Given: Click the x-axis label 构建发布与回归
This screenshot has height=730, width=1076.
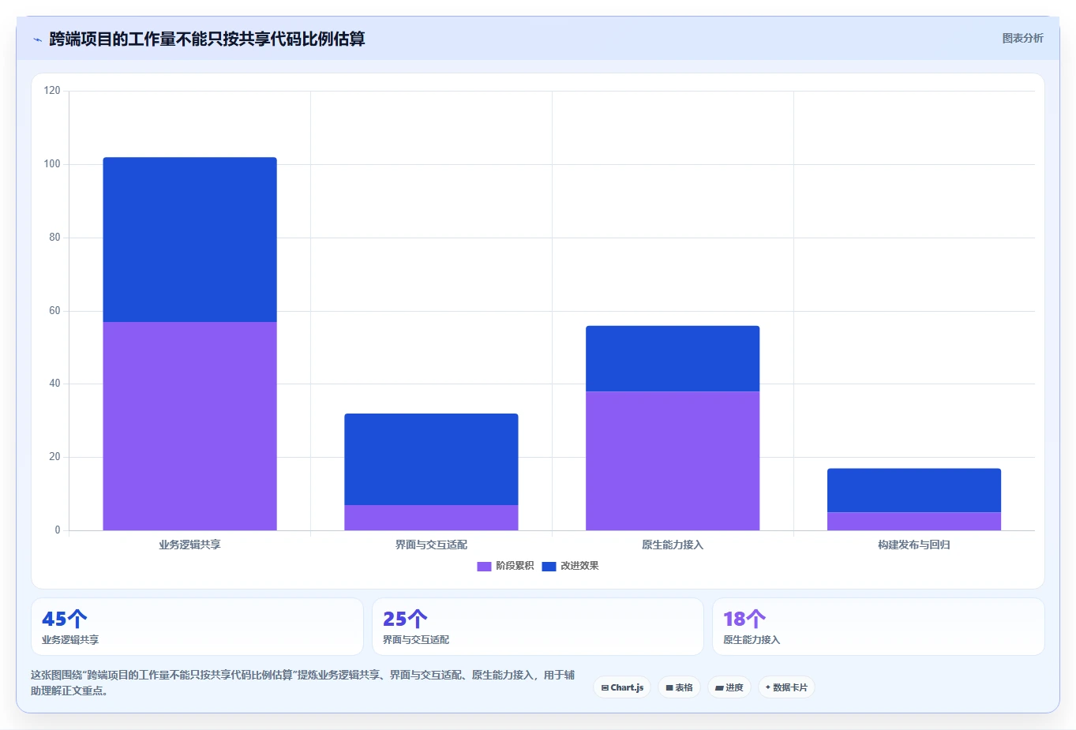Looking at the screenshot, I should [x=914, y=545].
